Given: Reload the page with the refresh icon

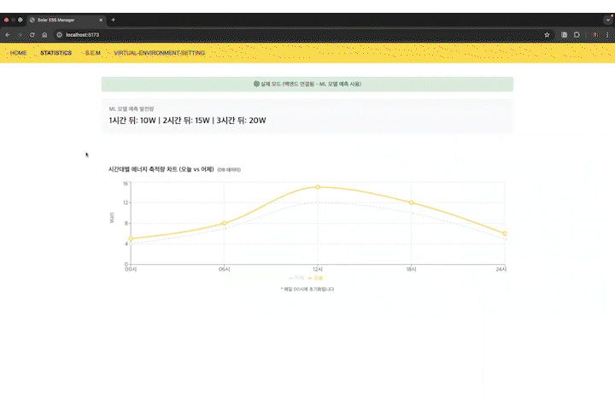Looking at the screenshot, I should (x=32, y=35).
